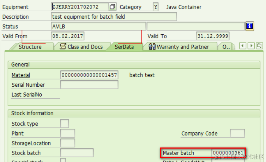Click the Valid From date field
The width and height of the screenshot is (266, 162).
click(68, 36)
